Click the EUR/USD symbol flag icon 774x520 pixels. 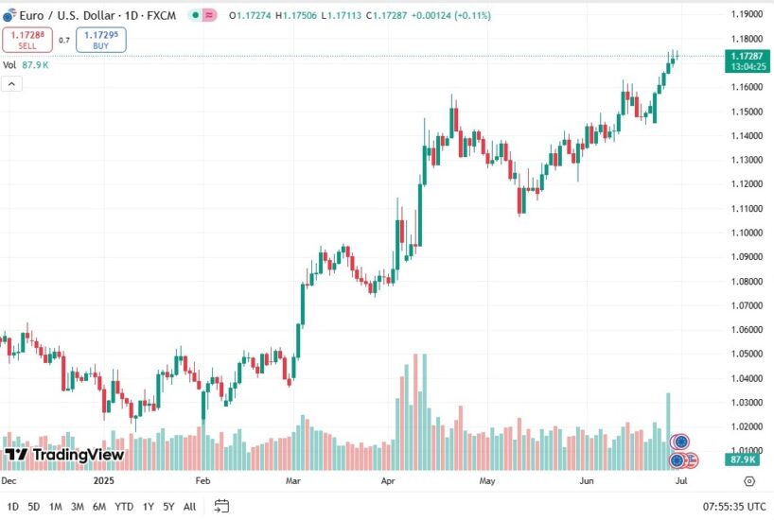(9, 16)
